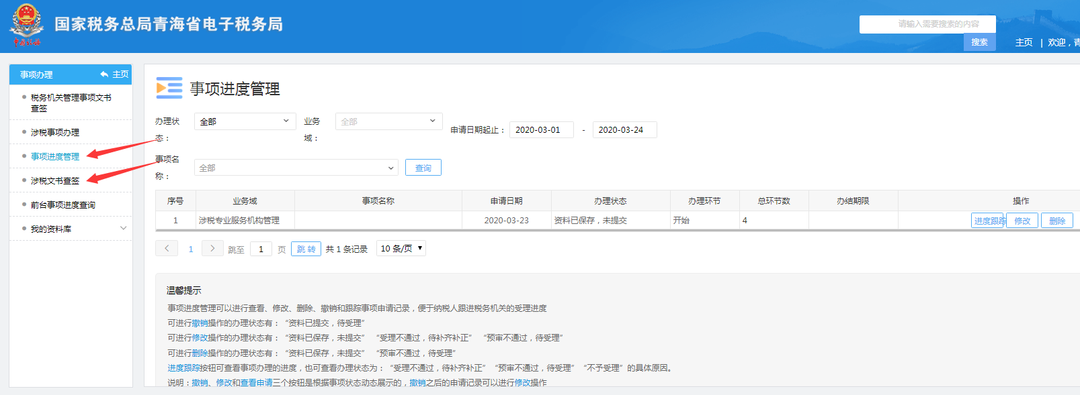This screenshot has height=395, width=1080.
Task: Click the header search input field
Action: pos(927,24)
